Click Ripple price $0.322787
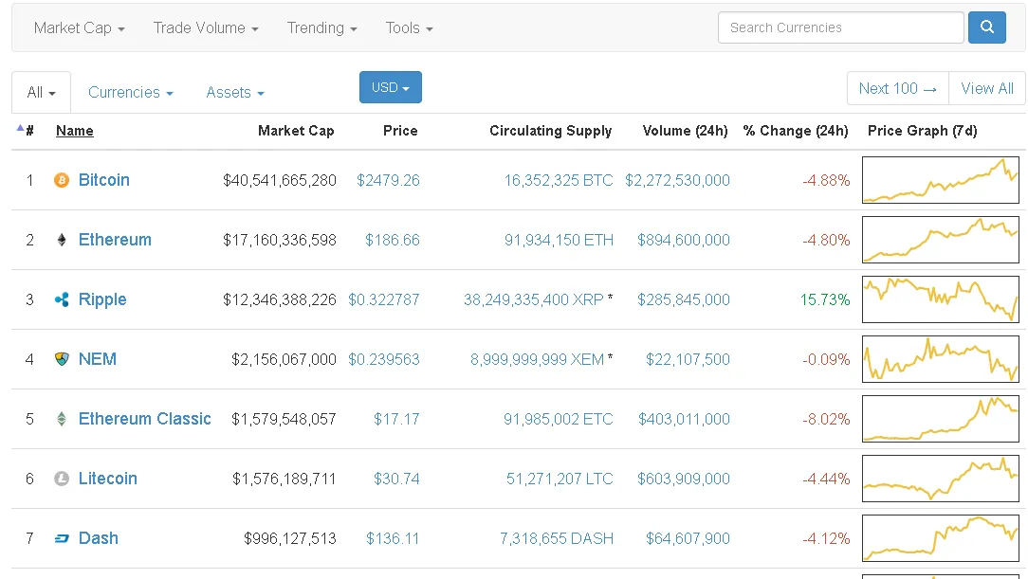This screenshot has height=579, width=1028. pyautogui.click(x=383, y=300)
